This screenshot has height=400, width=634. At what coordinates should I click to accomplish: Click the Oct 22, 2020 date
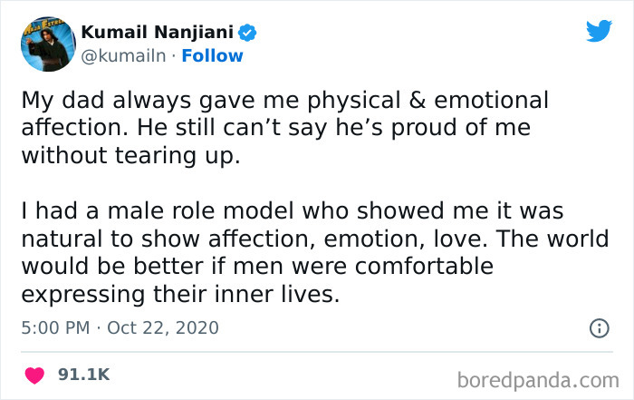click(163, 327)
